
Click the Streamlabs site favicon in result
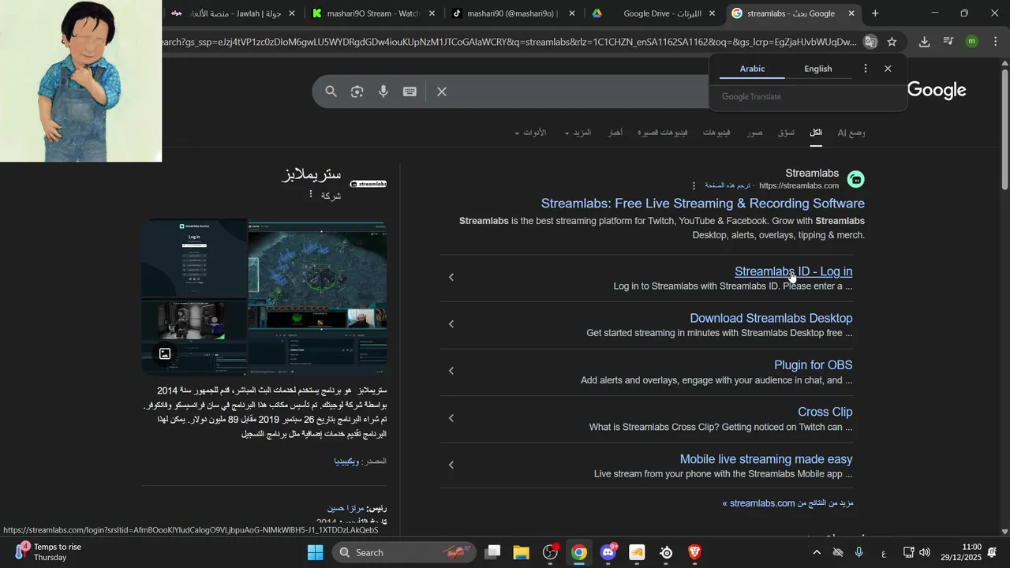[855, 179]
